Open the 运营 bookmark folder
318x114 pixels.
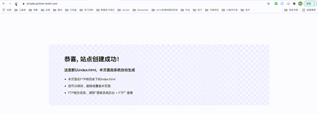coord(45,10)
